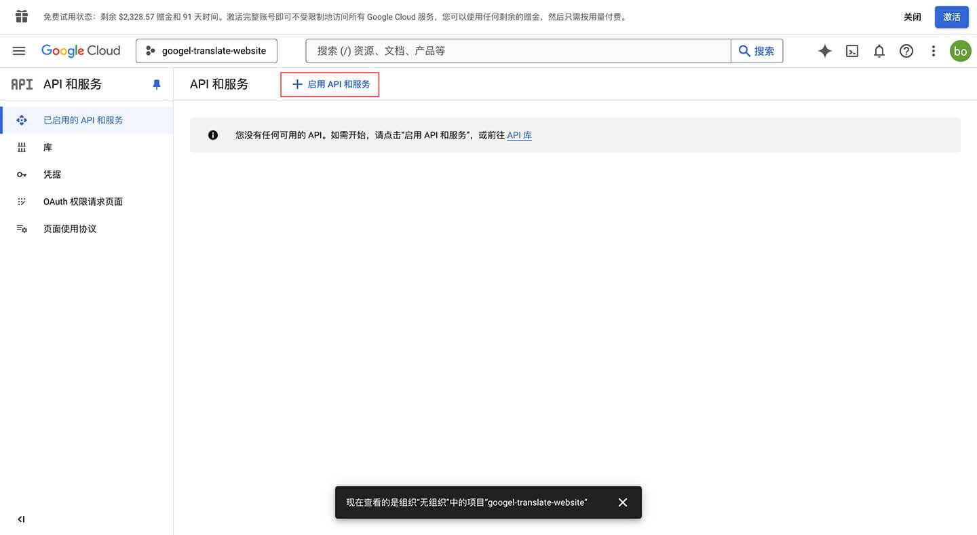
Task: Follow the API 库 link
Action: 519,135
